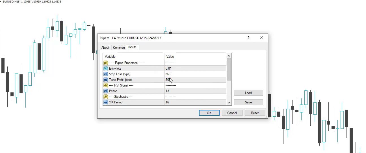Click the %K Period integer icon
366x153 pixels.
coord(106,102)
